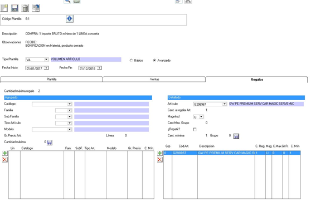Toggle the ¿Repetir? checkbox
The width and height of the screenshot is (316, 201).
tap(195, 129)
